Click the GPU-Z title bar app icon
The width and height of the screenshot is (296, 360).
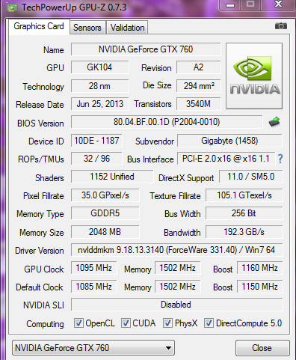pyautogui.click(x=12, y=8)
